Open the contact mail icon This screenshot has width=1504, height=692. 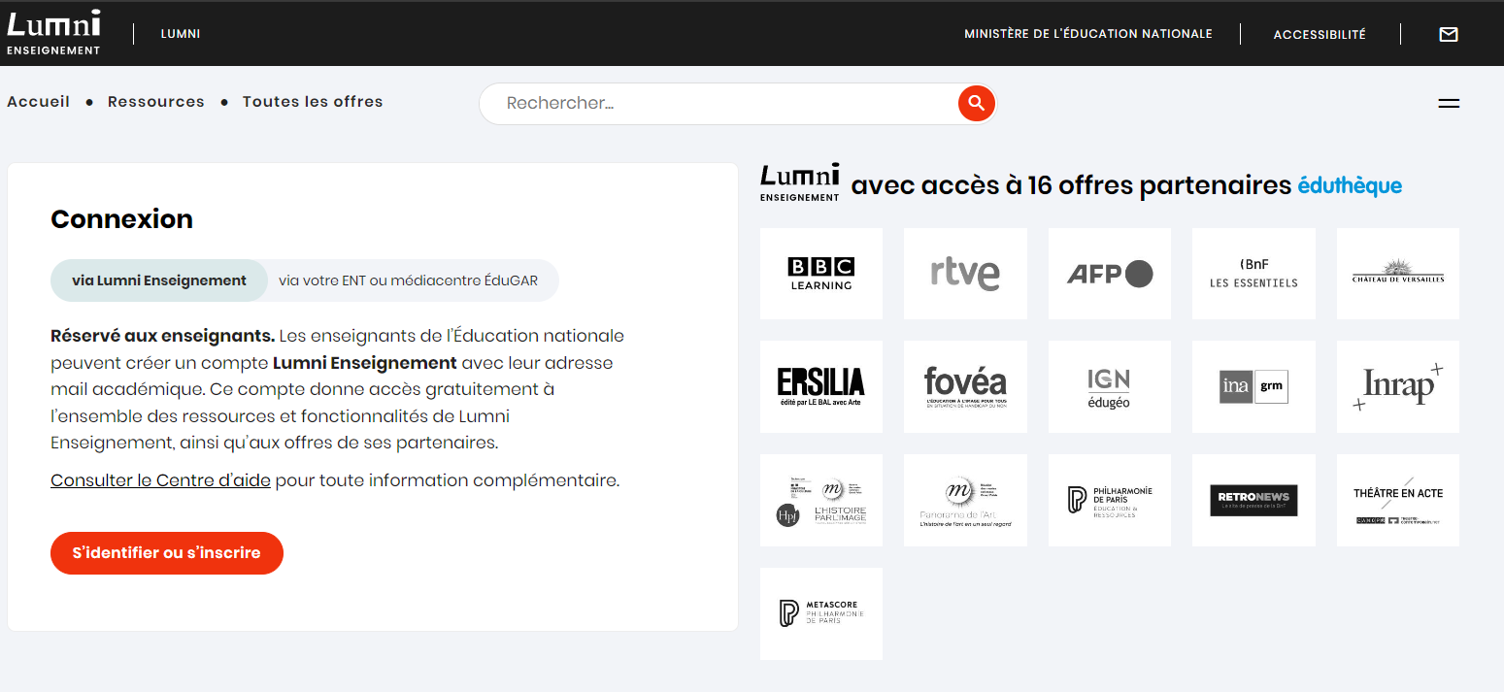click(x=1448, y=34)
